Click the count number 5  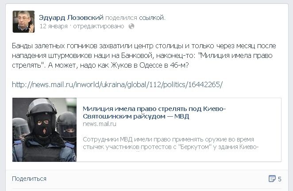[x=280, y=179]
